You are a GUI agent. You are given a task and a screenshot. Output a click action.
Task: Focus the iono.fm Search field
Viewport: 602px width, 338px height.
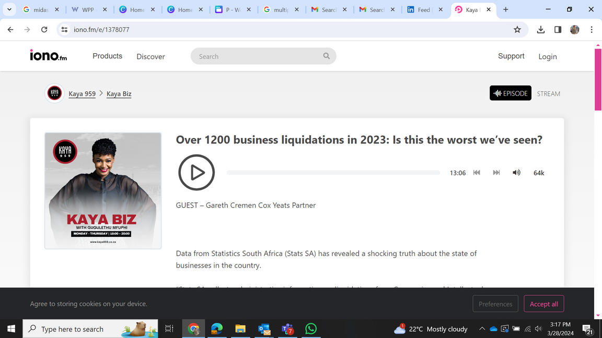click(x=263, y=56)
